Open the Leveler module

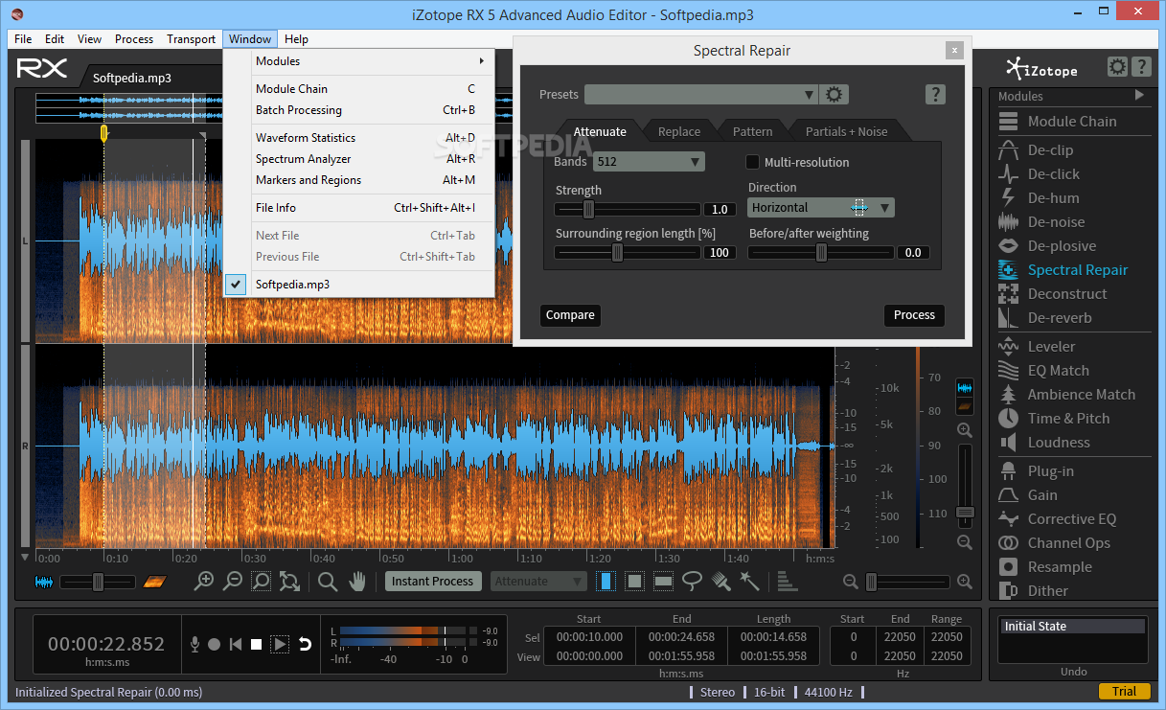(1037, 347)
